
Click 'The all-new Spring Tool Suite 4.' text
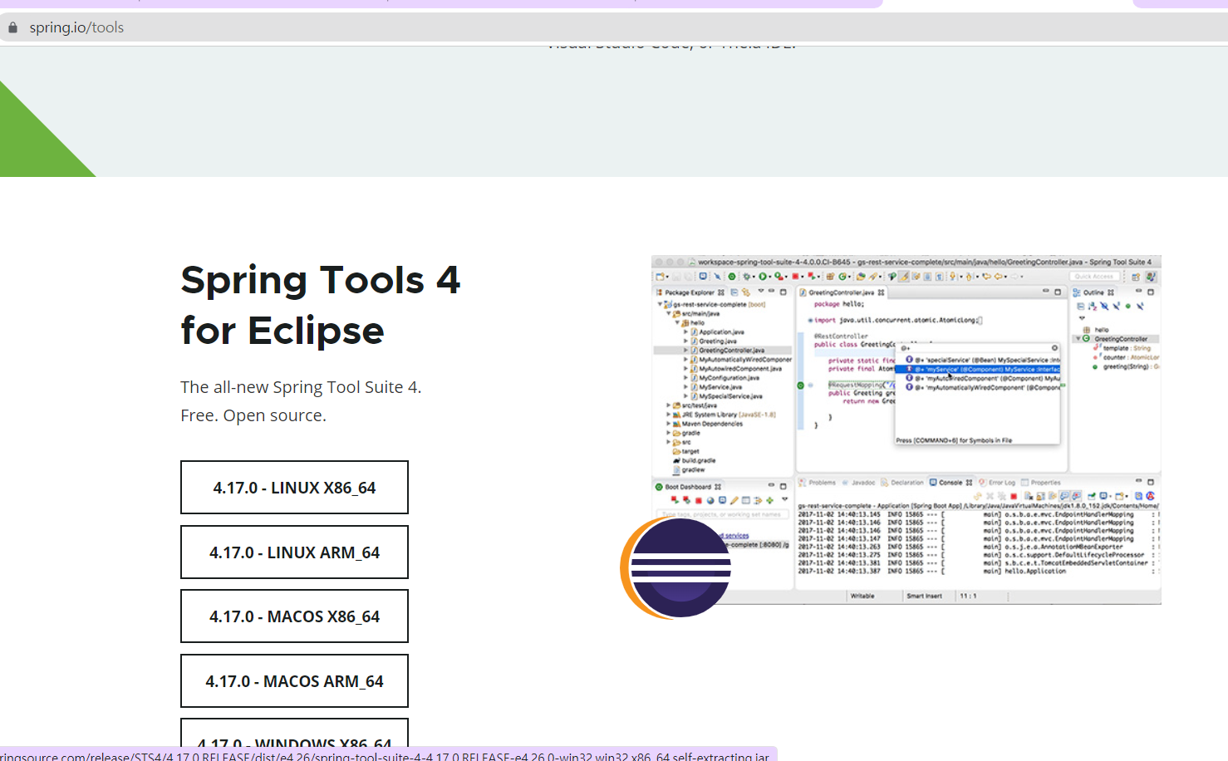pyautogui.click(x=301, y=387)
